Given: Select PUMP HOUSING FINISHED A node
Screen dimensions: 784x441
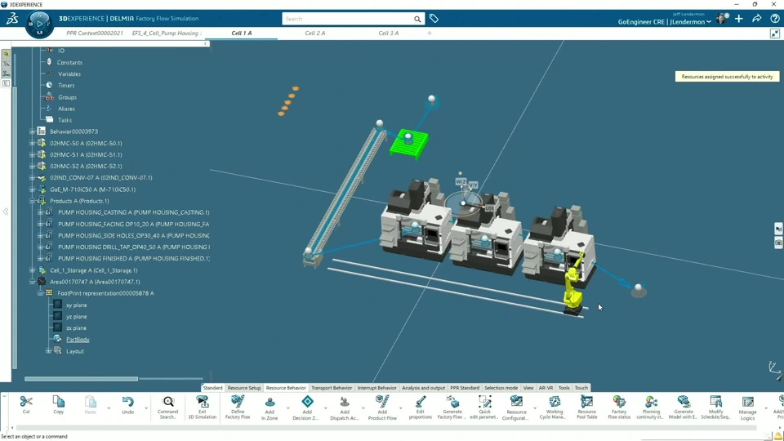Looking at the screenshot, I should [134, 259].
